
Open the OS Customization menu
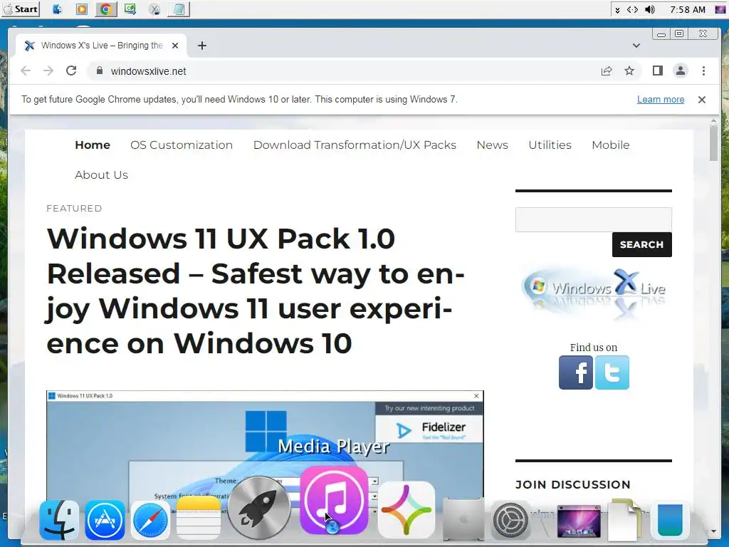point(182,145)
